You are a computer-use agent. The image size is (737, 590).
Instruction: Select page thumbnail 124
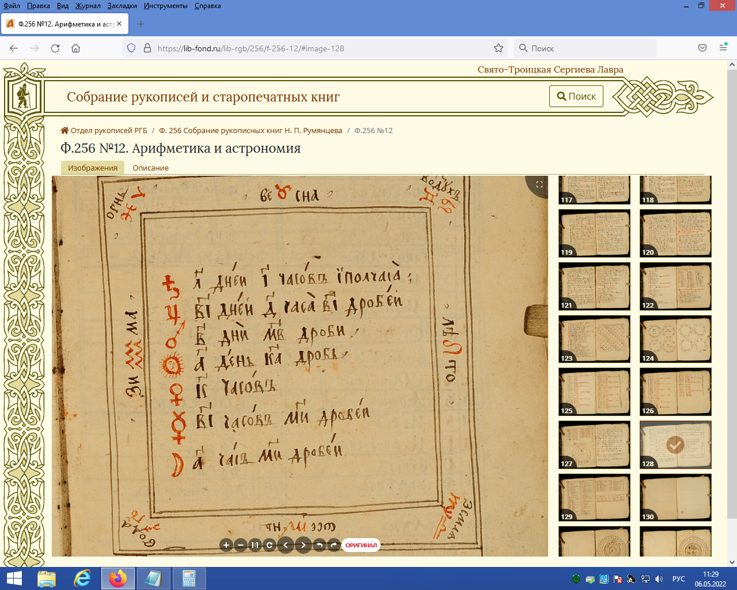click(675, 339)
